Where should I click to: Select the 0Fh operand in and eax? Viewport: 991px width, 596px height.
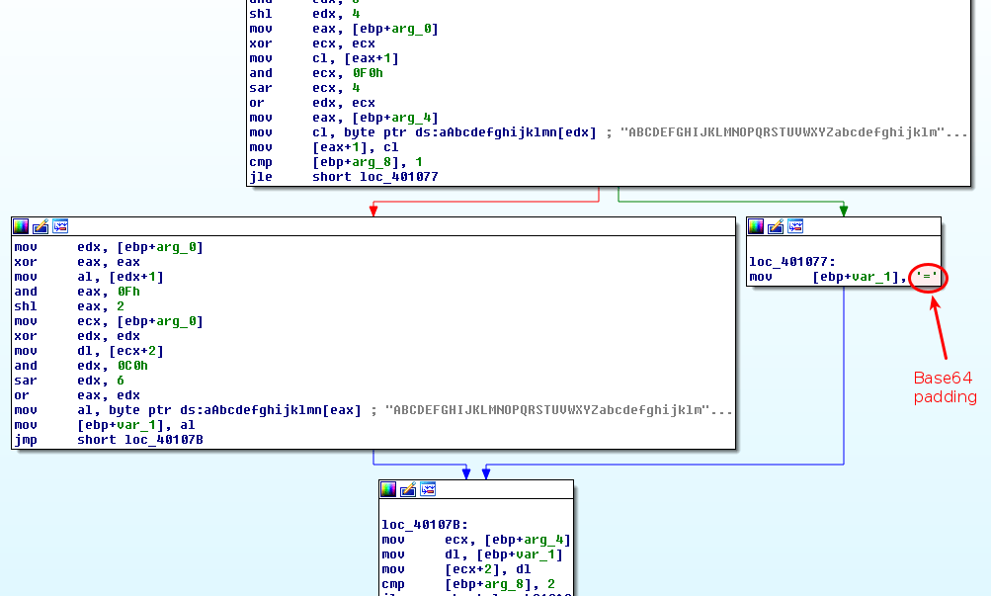(129, 292)
